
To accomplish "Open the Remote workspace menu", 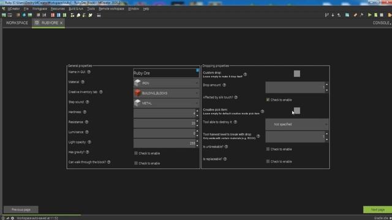I will (x=111, y=9).
